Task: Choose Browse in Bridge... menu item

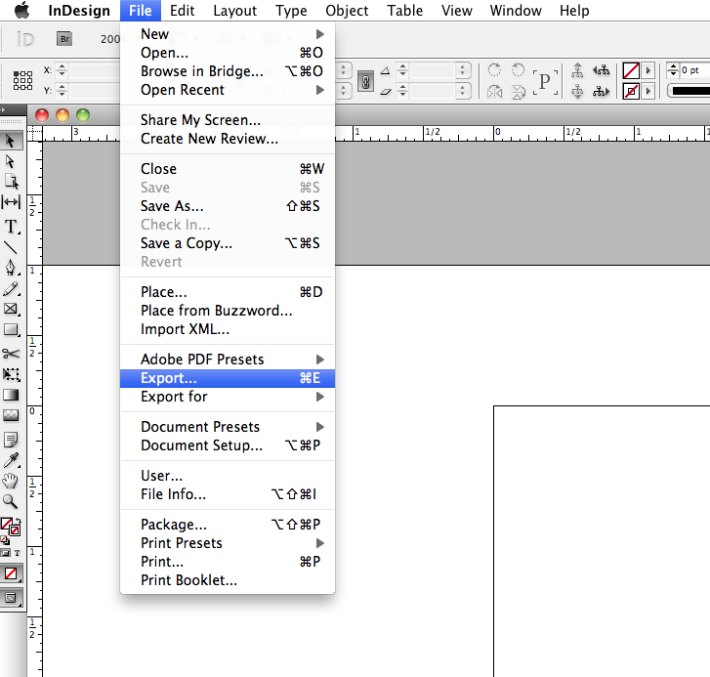Action: point(228,71)
